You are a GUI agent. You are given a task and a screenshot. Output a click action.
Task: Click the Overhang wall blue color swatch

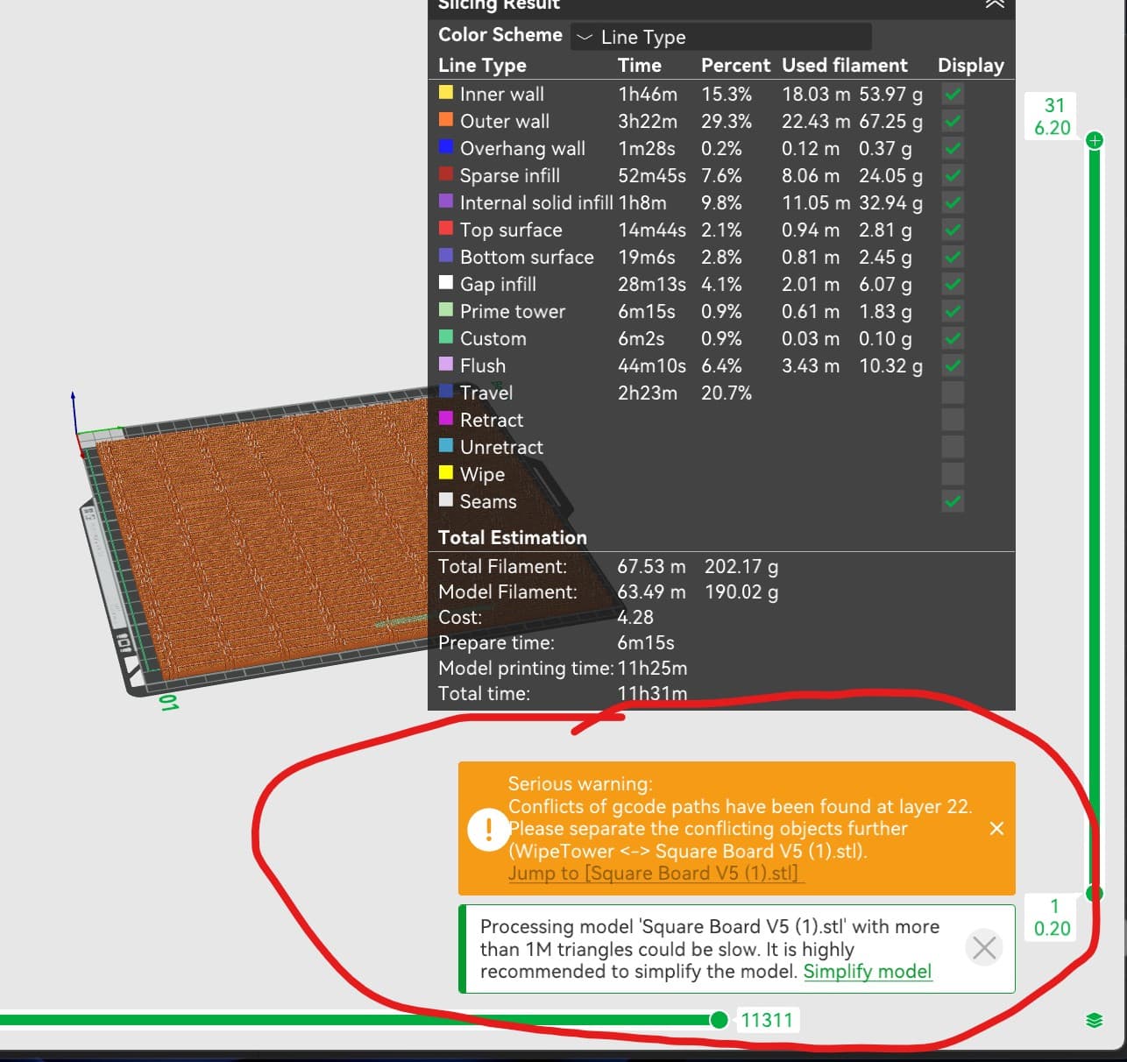pos(446,146)
